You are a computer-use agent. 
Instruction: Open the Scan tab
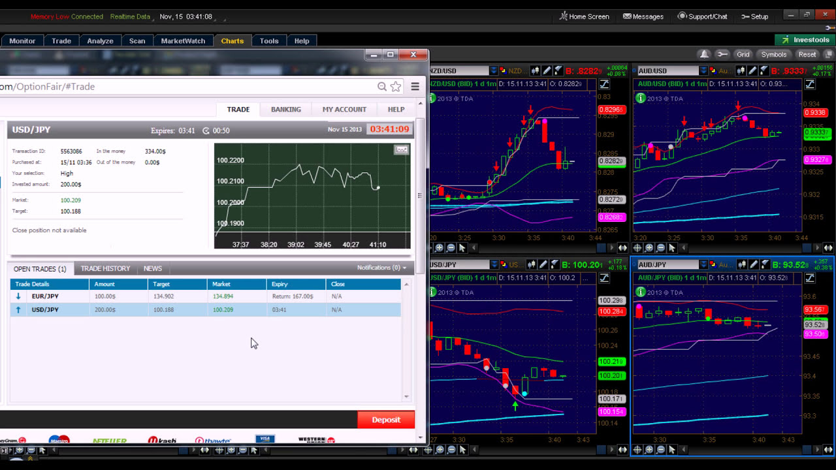[x=137, y=40]
